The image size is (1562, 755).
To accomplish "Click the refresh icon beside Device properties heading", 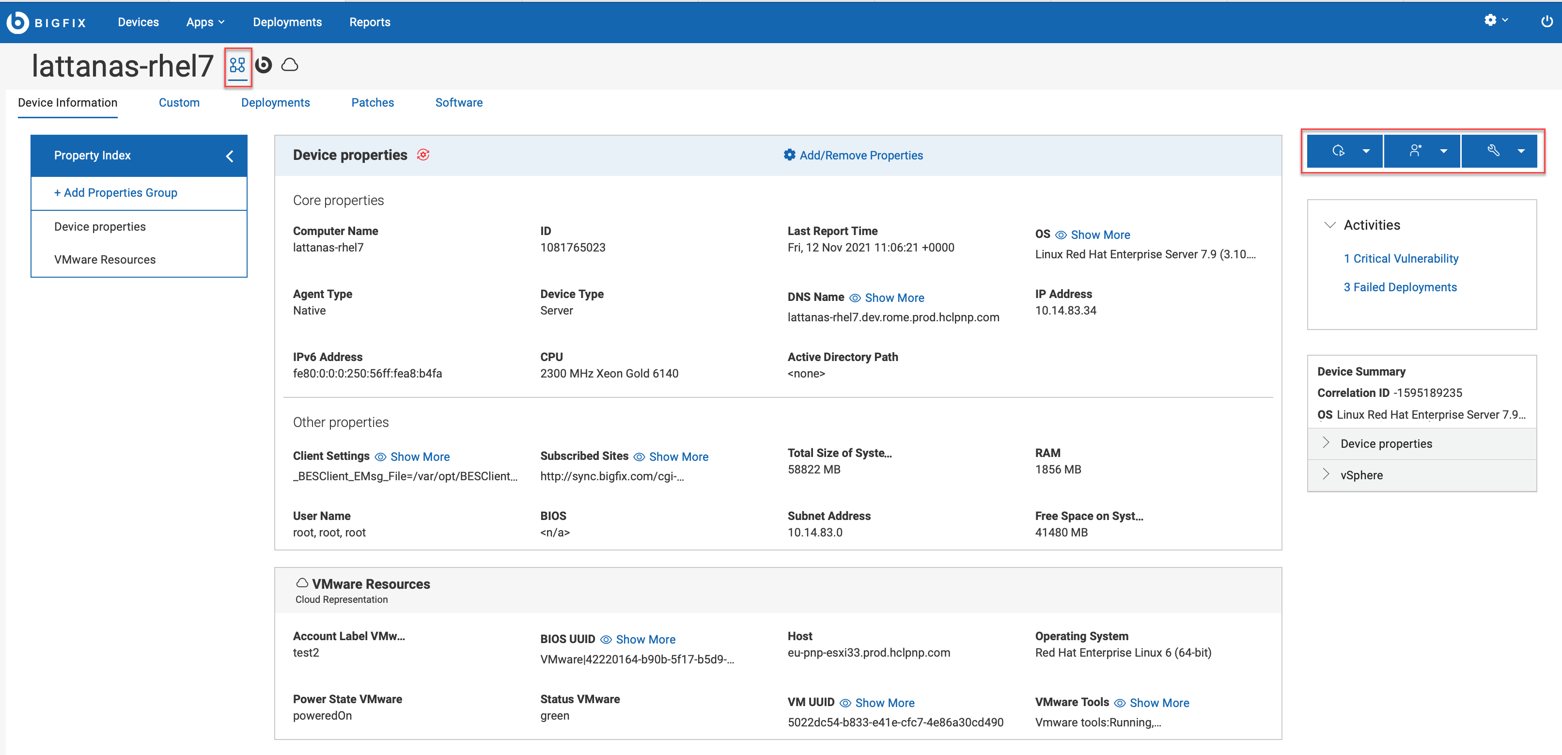I will [x=424, y=155].
